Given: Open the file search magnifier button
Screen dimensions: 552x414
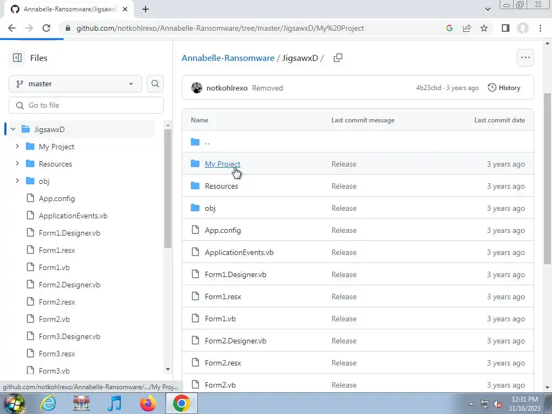Looking at the screenshot, I should pyautogui.click(x=155, y=84).
